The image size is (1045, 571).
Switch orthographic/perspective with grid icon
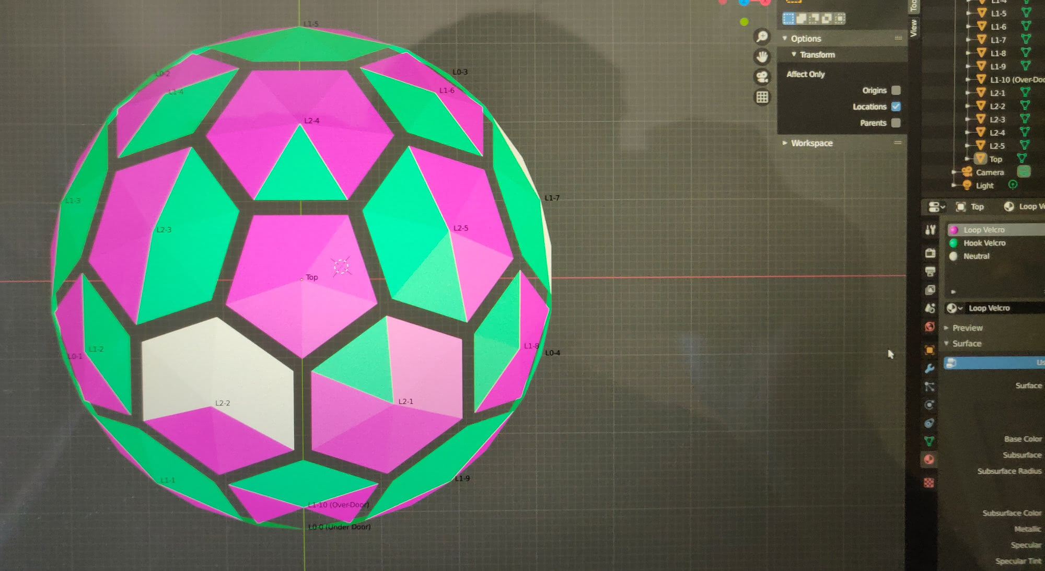point(762,97)
